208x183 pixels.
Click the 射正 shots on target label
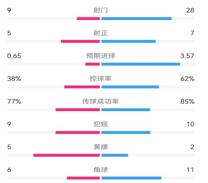coord(101,33)
